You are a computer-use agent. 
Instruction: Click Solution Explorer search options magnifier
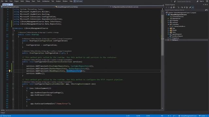click(206, 10)
